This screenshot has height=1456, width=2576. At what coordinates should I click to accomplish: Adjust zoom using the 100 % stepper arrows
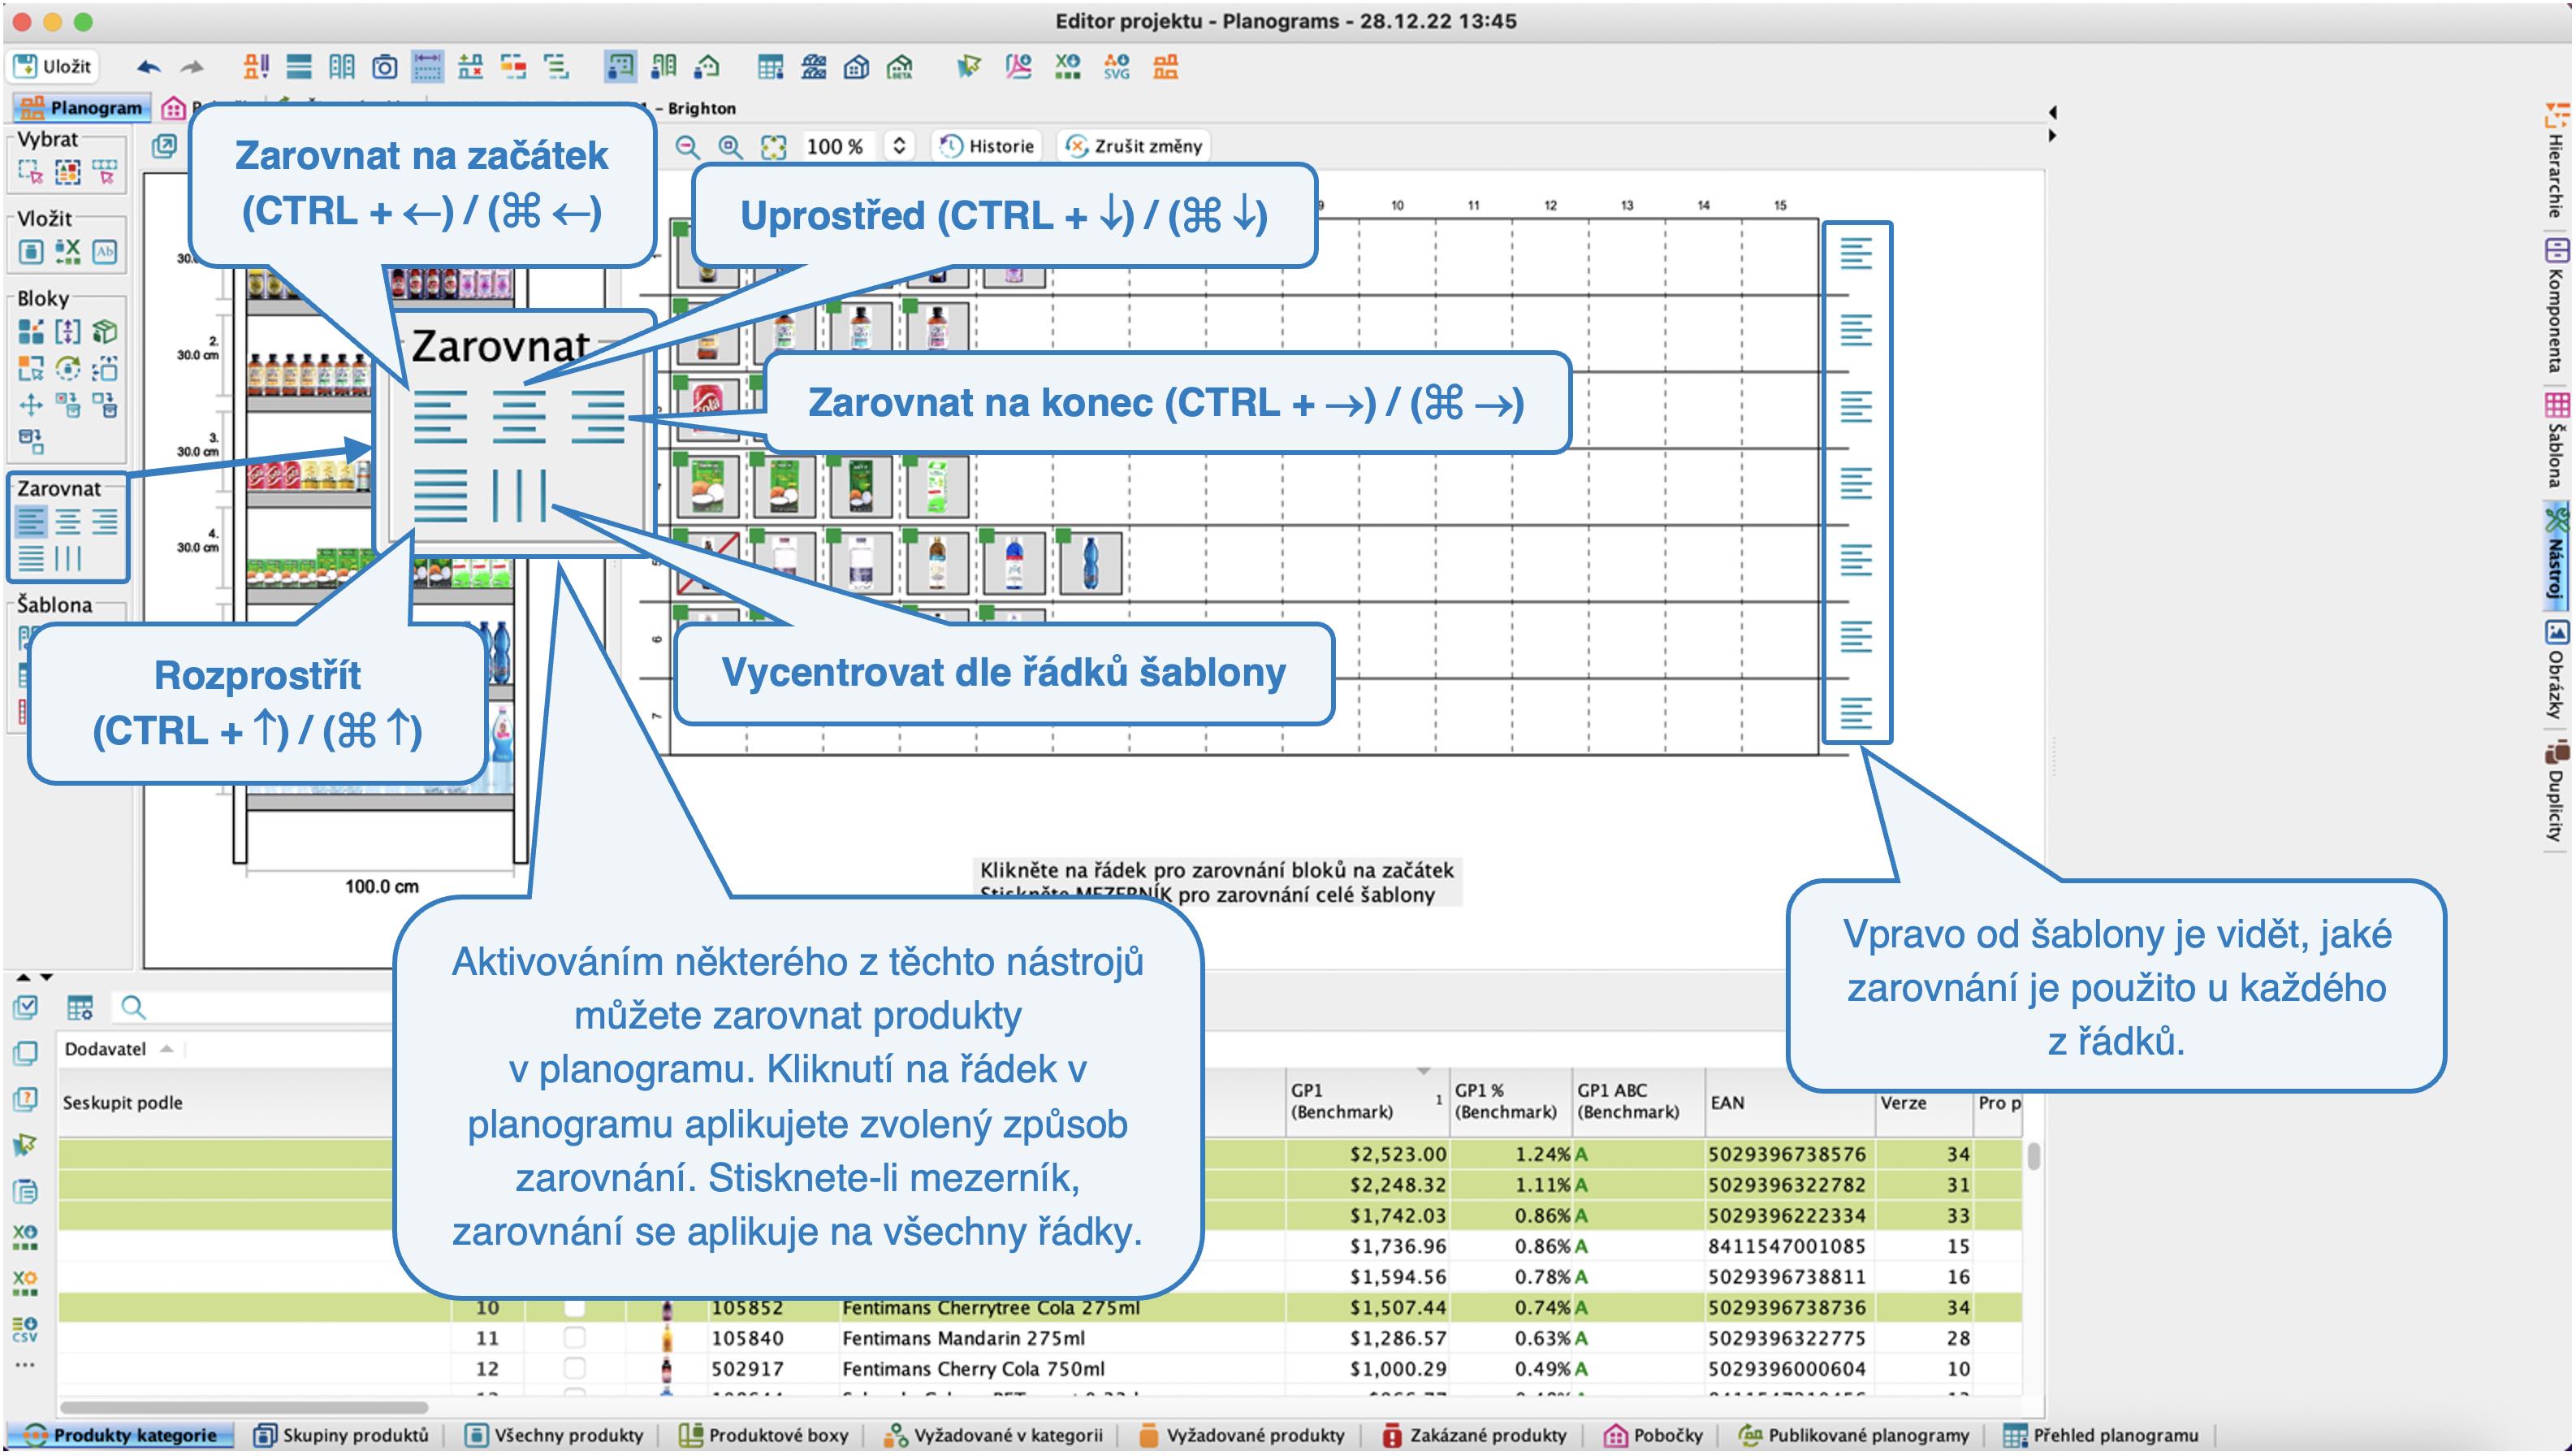[899, 146]
